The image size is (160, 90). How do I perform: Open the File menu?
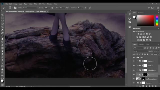pos(7,4)
